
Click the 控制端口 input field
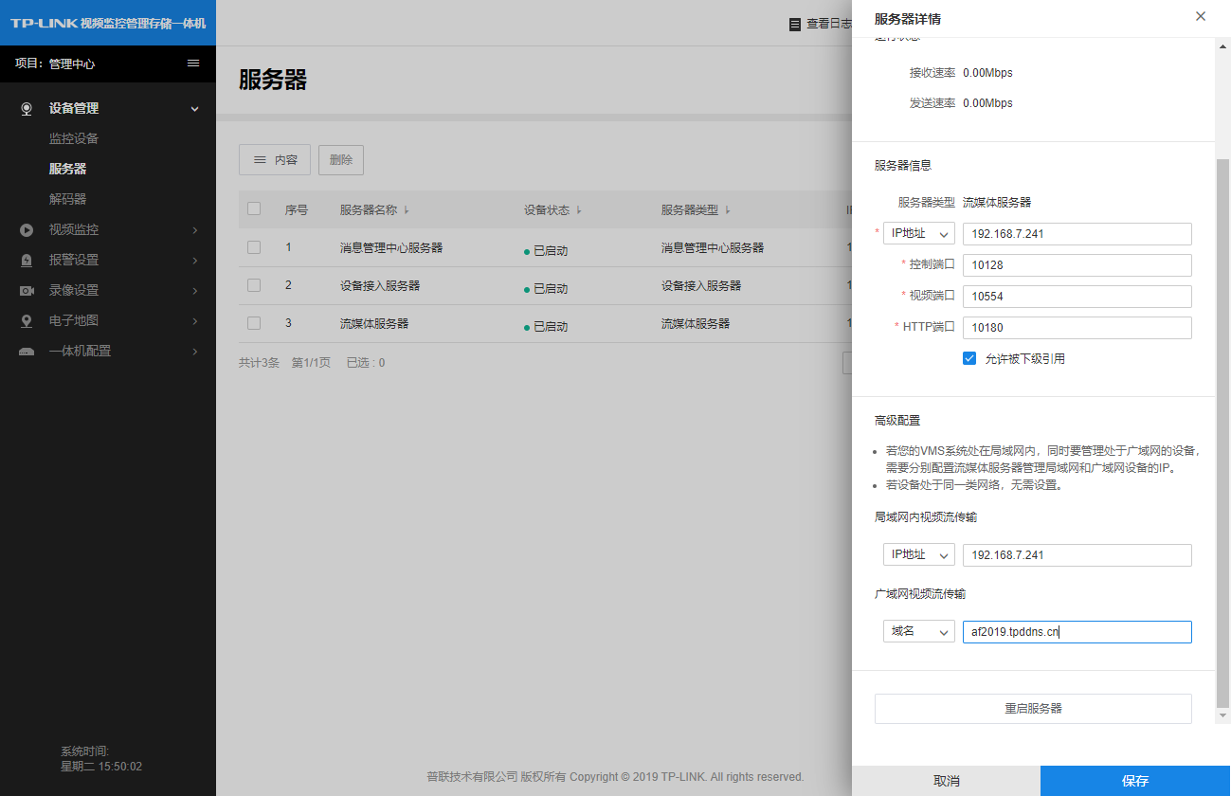pyautogui.click(x=1077, y=265)
